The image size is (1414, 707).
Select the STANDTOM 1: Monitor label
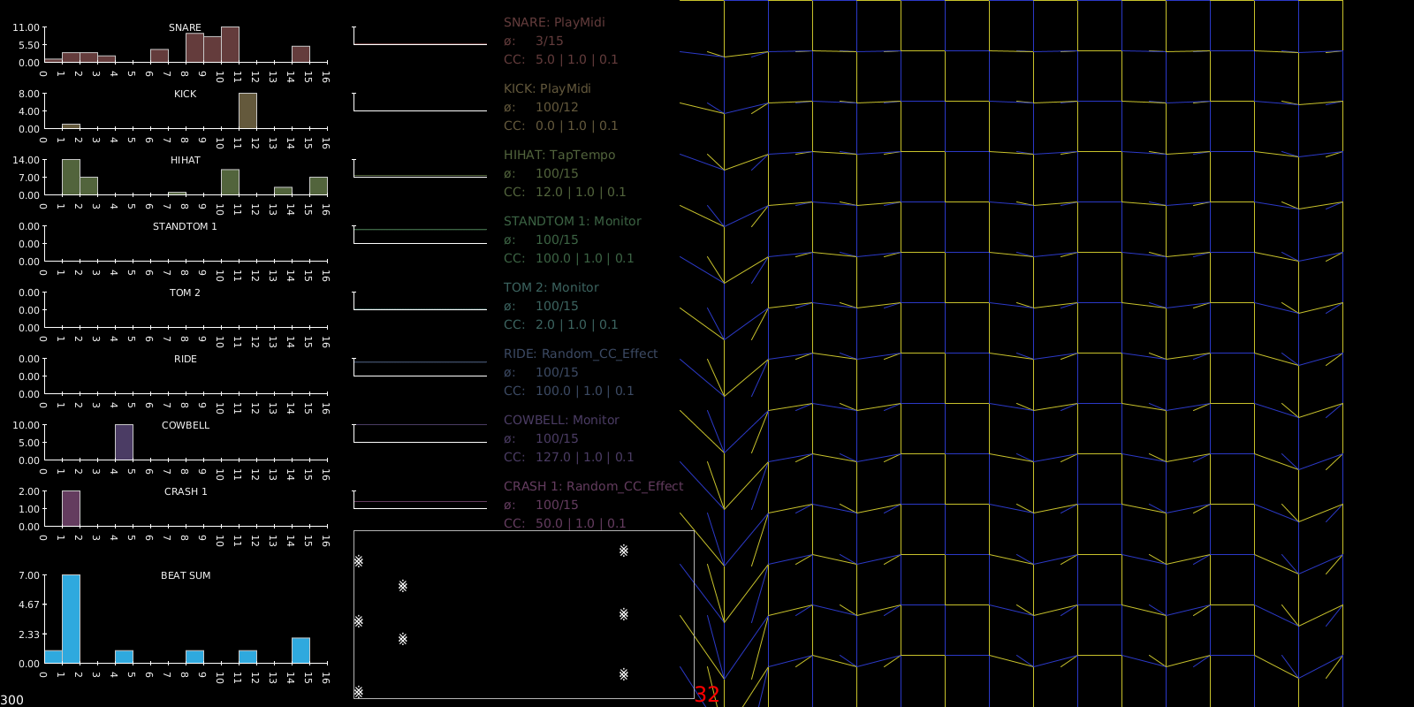point(573,221)
